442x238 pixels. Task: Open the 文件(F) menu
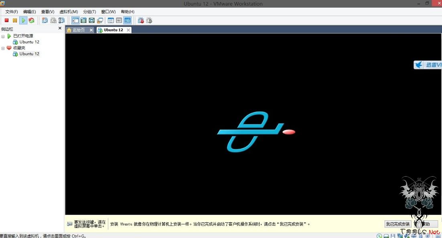12,12
